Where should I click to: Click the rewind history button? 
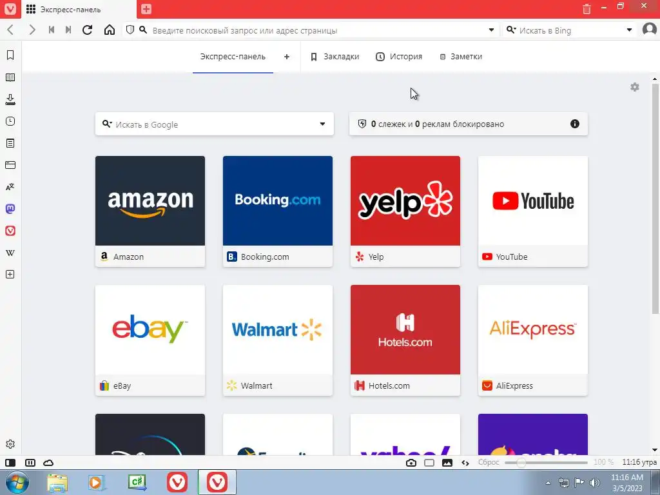52,30
